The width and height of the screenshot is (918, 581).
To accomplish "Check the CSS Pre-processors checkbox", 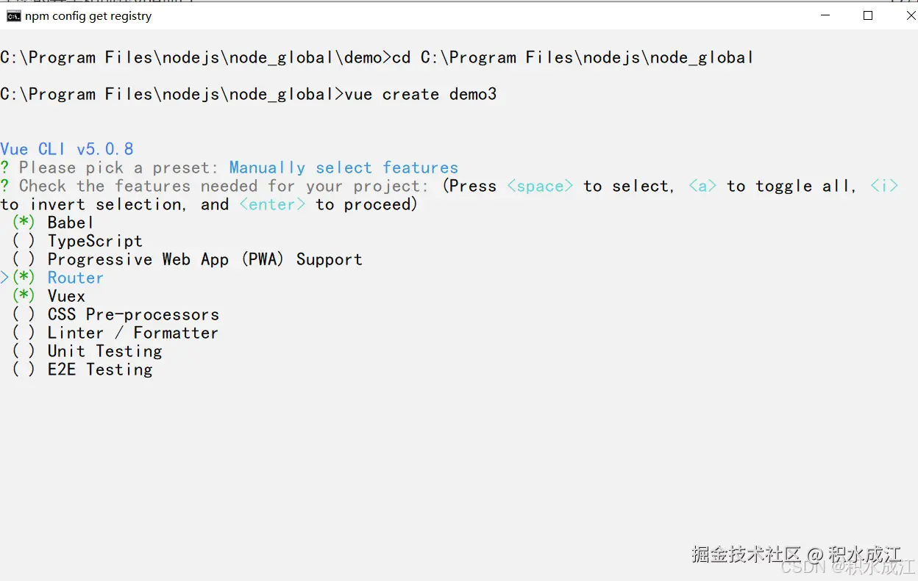I will click(24, 314).
